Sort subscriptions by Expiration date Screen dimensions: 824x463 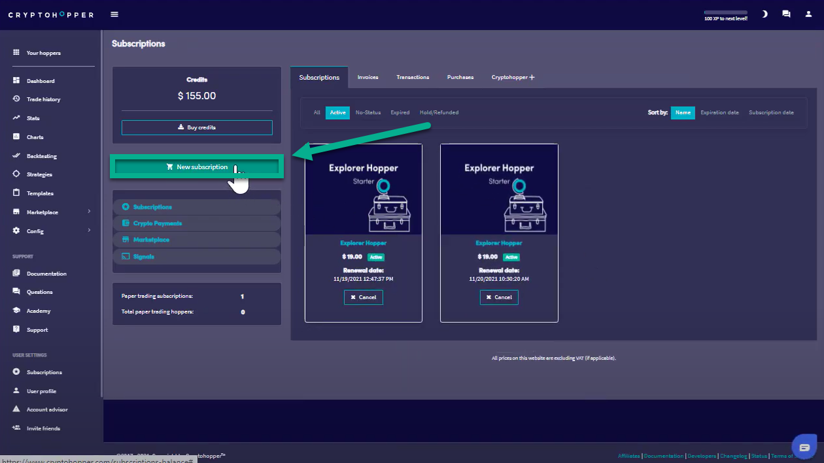click(x=719, y=112)
